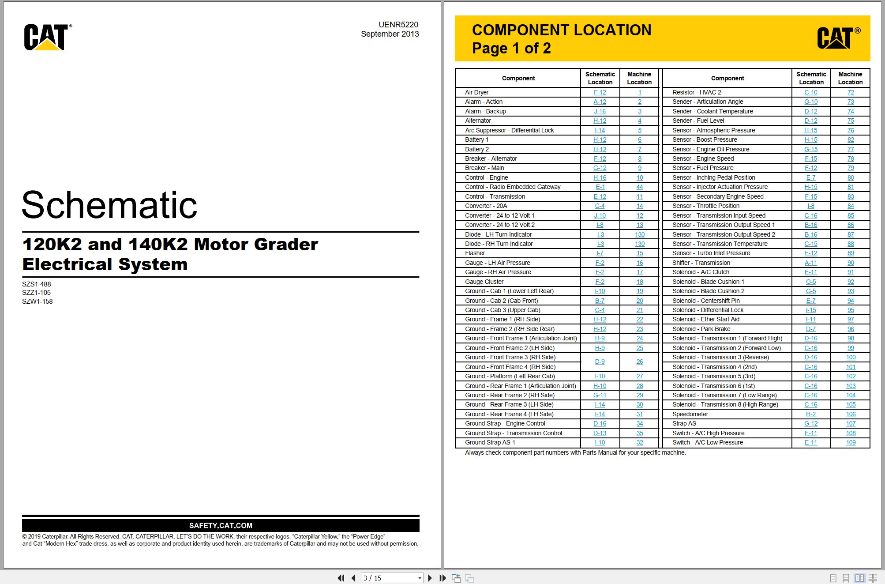Jump to the last page
The image size is (885, 584).
tap(443, 578)
